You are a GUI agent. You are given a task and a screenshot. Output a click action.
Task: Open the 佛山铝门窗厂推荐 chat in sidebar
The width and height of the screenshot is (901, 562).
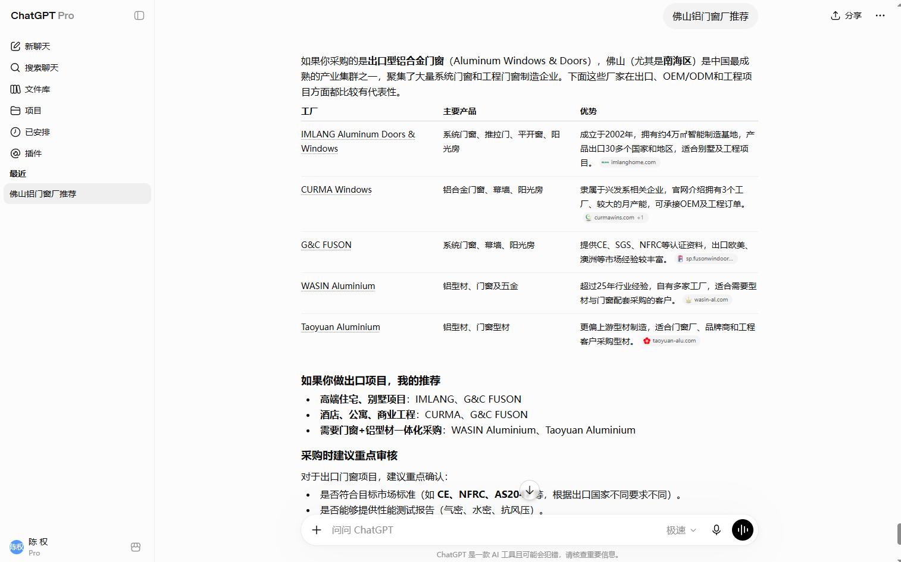pyautogui.click(x=77, y=194)
